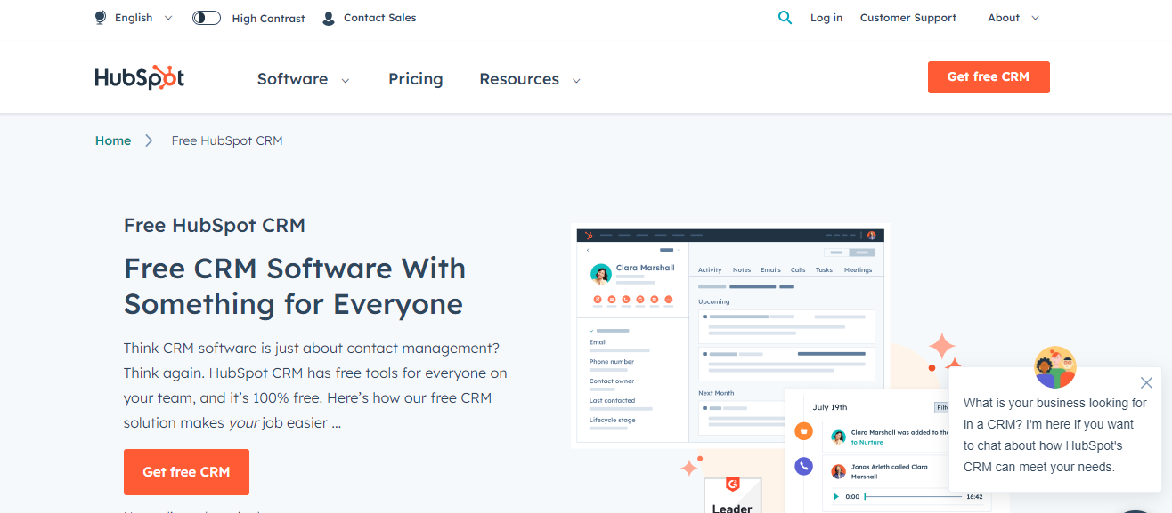Click the HubSpot sprocket icon in preview

589,236
